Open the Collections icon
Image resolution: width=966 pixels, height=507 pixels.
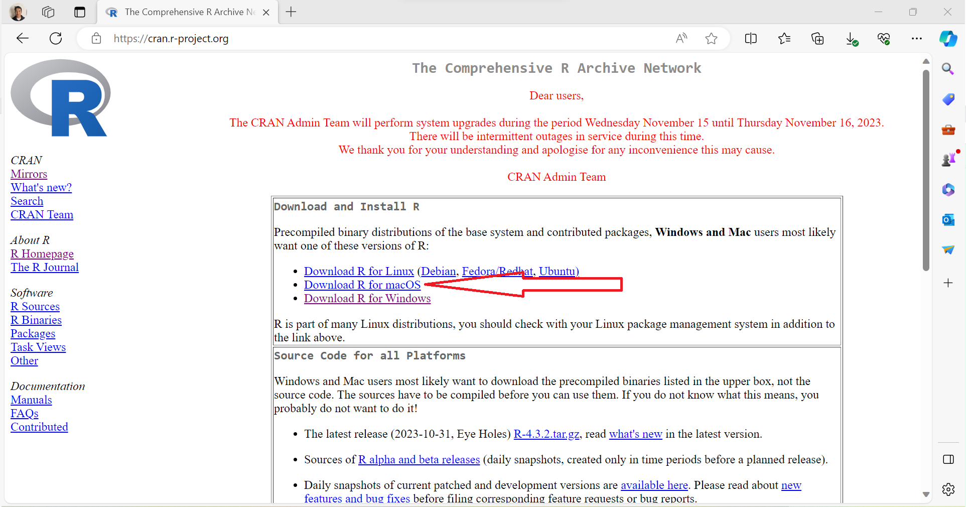tap(817, 39)
